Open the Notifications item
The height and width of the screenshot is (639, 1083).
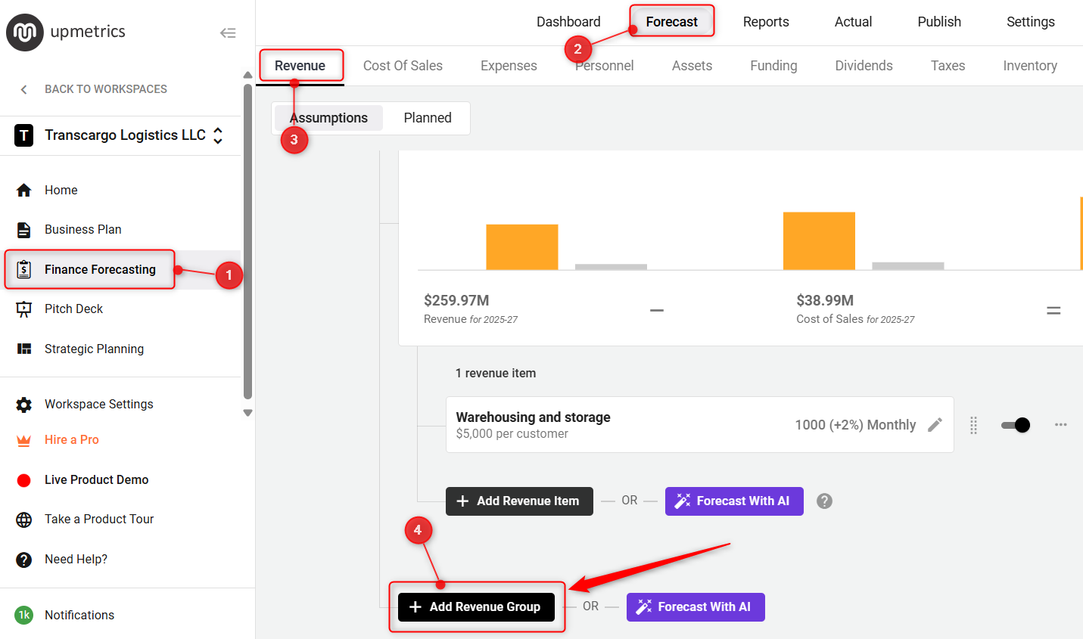(79, 615)
